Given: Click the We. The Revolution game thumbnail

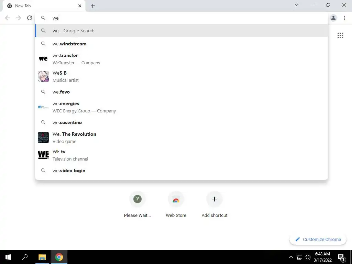Looking at the screenshot, I should tap(43, 137).
